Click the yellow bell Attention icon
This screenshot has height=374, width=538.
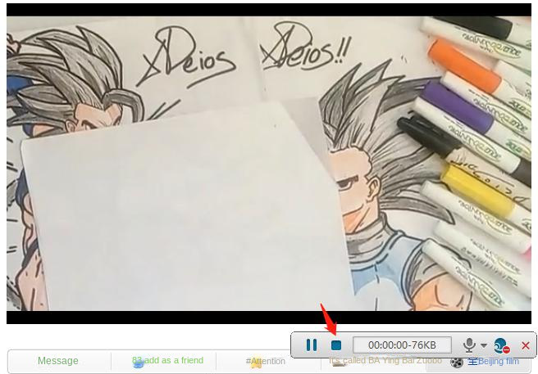256,363
